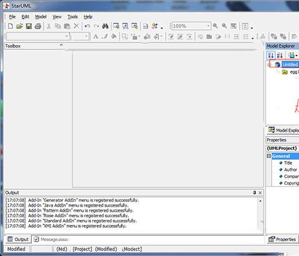Click the Fill Color bucket icon

point(113,37)
